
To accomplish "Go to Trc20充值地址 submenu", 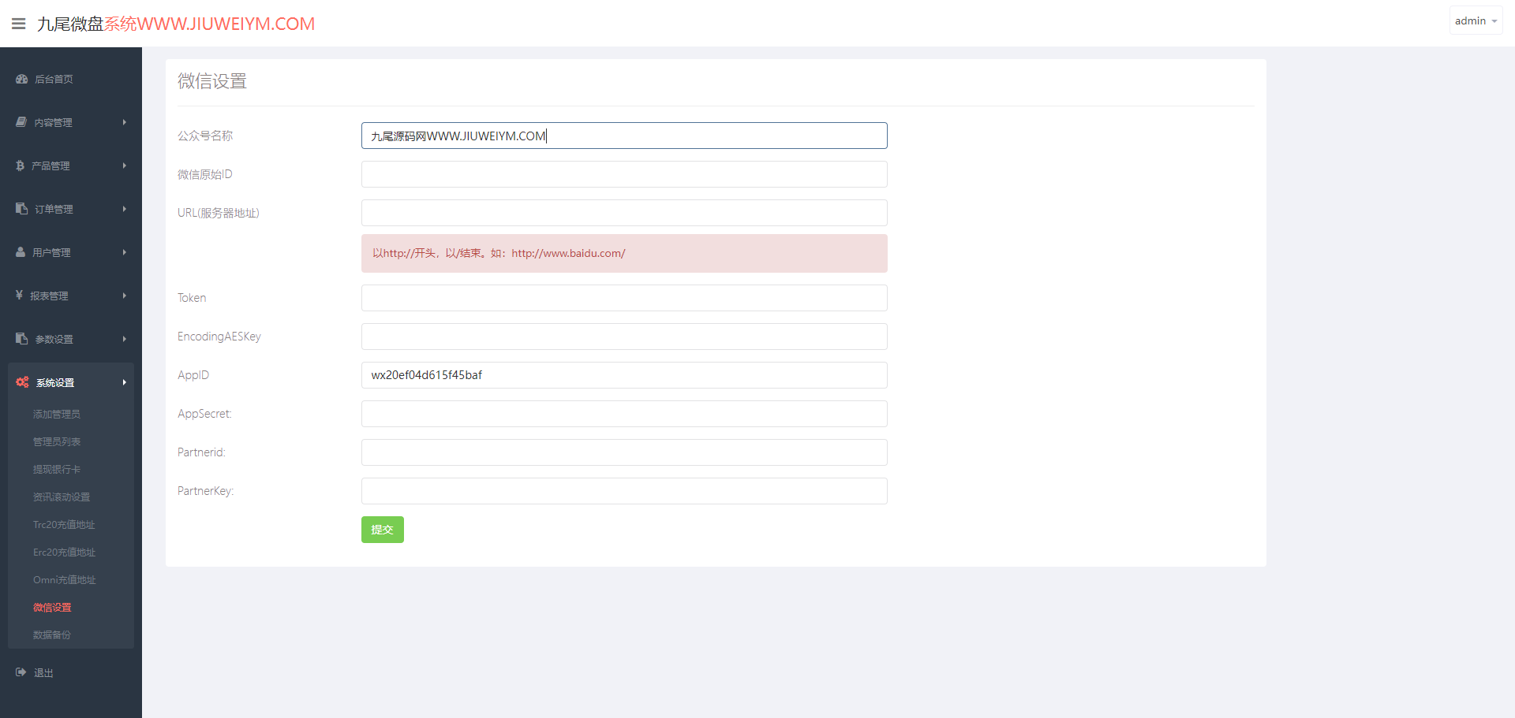I will coord(64,524).
